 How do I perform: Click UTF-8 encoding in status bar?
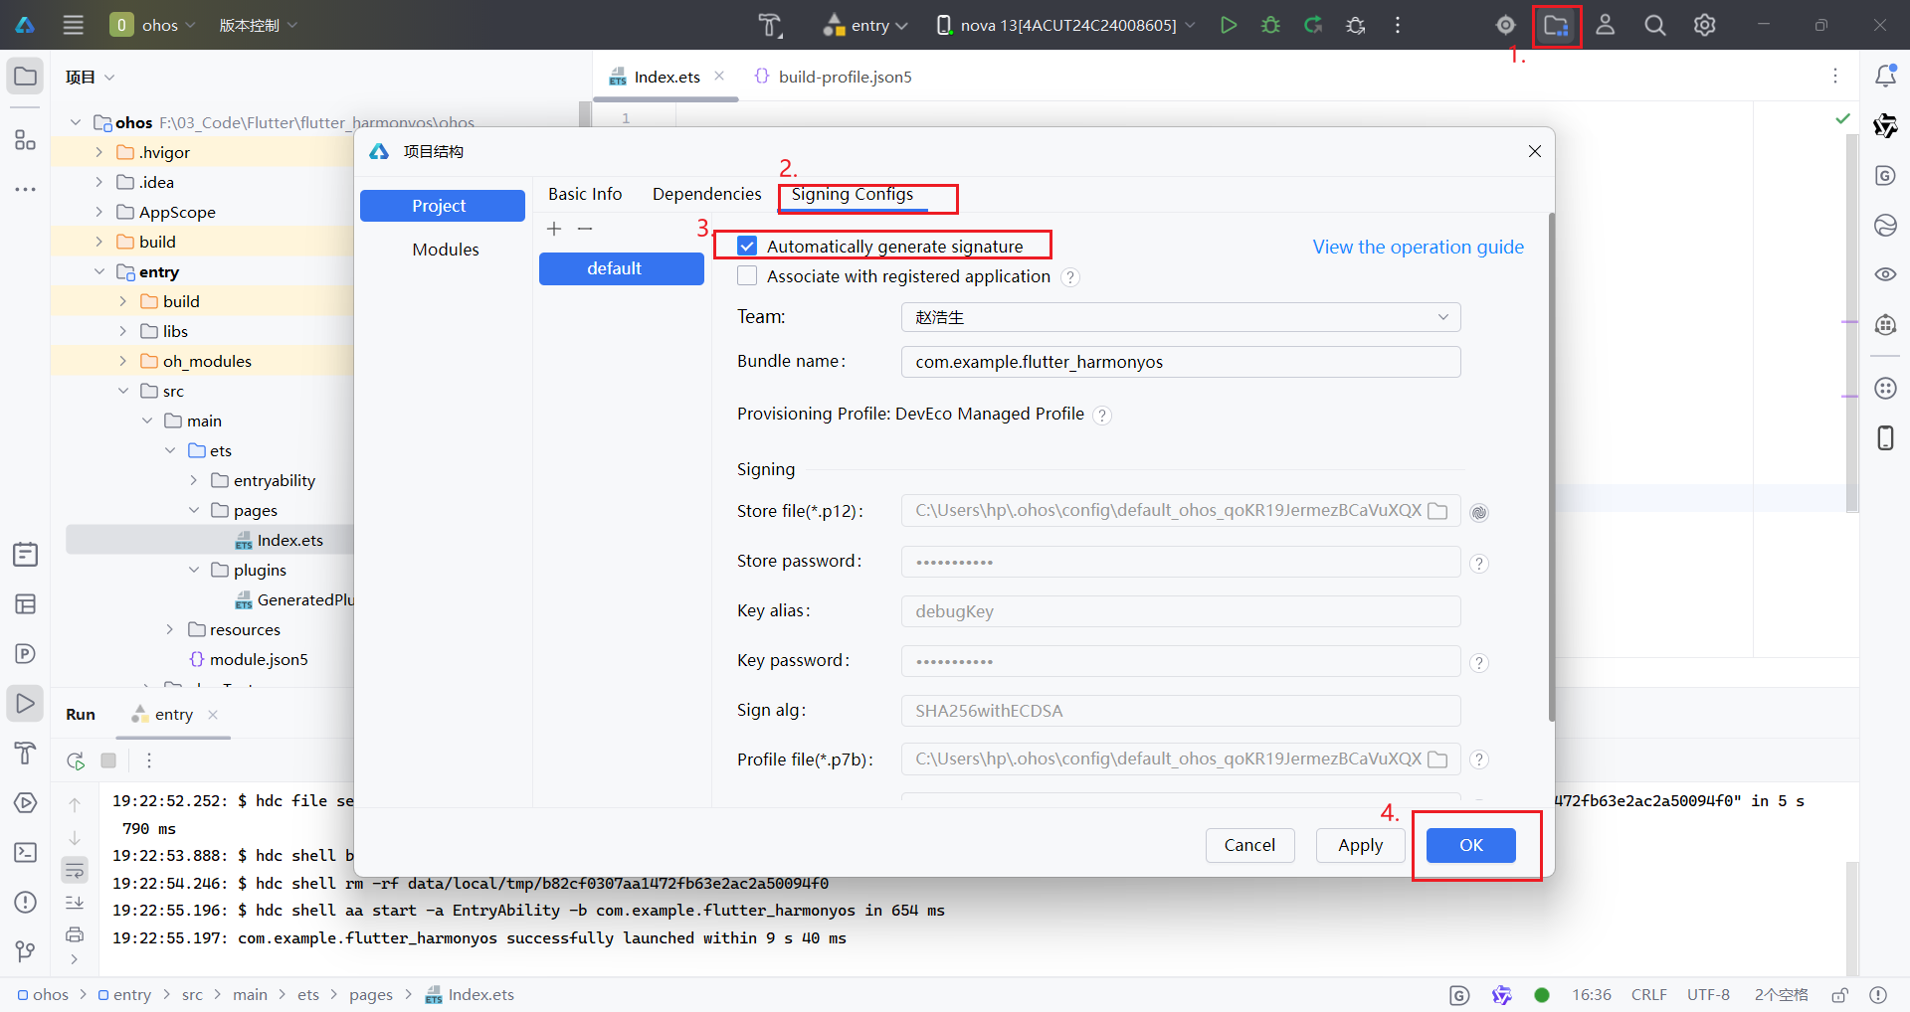[1708, 994]
